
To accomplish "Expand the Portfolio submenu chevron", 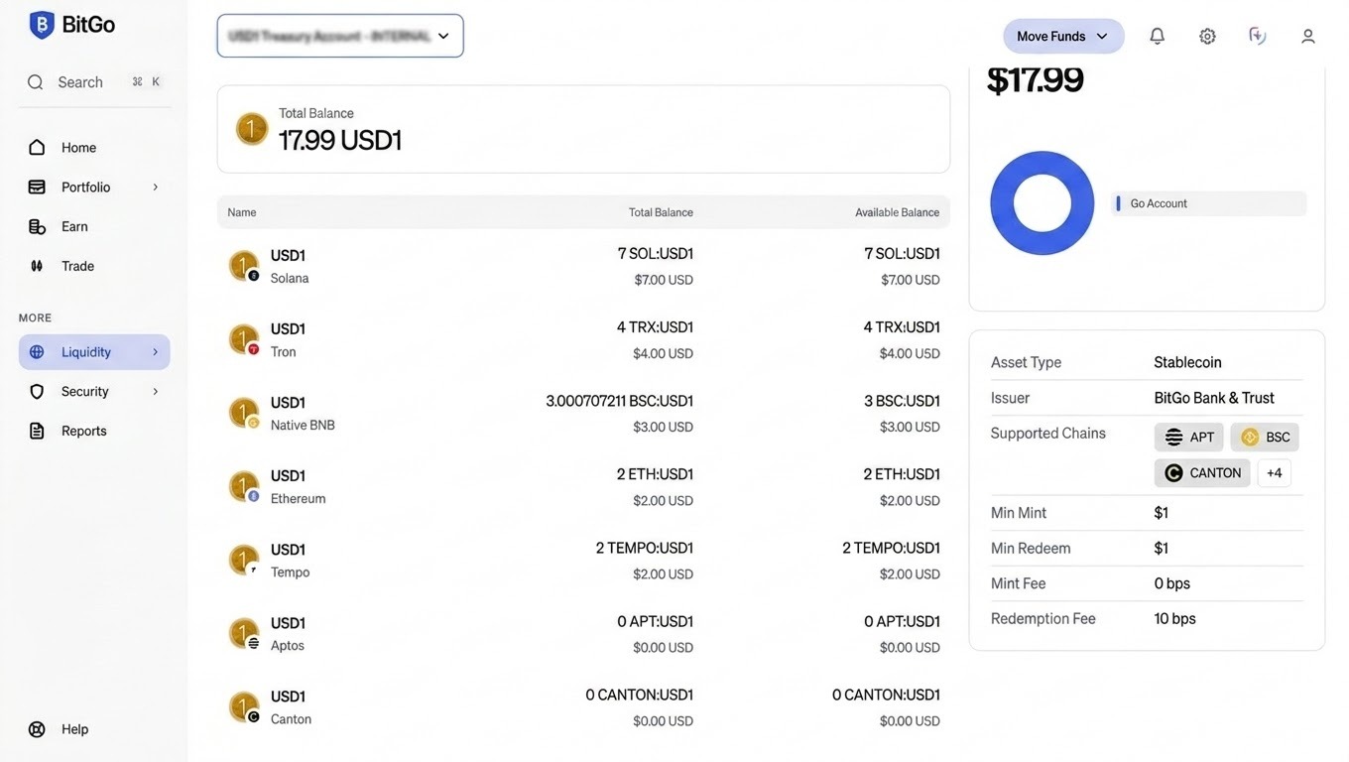I will [x=156, y=187].
